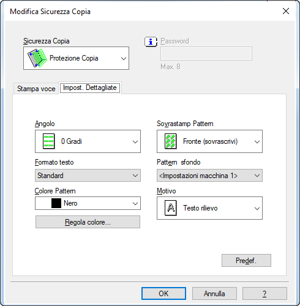Expand the Sovrastamp Pattern dropdown arrow
The width and height of the screenshot is (300, 306).
click(x=257, y=141)
